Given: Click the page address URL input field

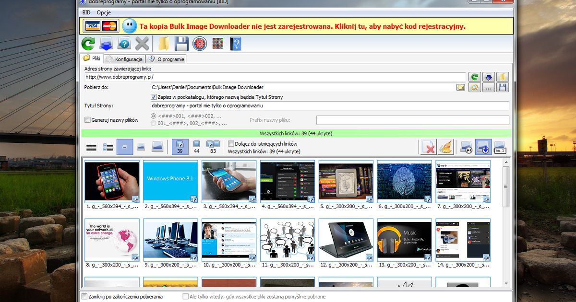Looking at the screenshot, I should click(274, 77).
